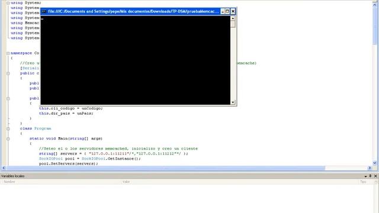Collapse the Serializable public class block
The width and height of the screenshot is (379, 213).
8,73
